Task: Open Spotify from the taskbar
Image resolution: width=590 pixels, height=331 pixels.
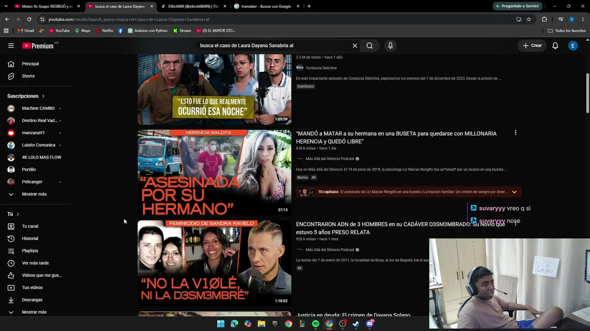Action: point(315,324)
